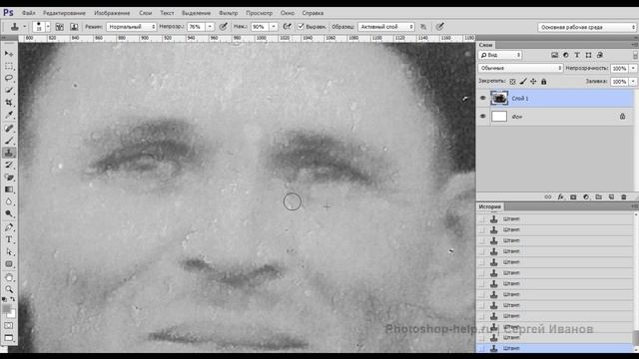
Task: Select the Blur tool
Action: coord(9,201)
